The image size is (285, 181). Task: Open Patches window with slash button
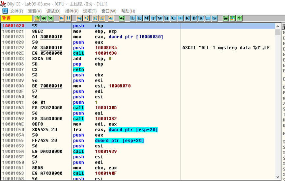[x=180, y=18]
